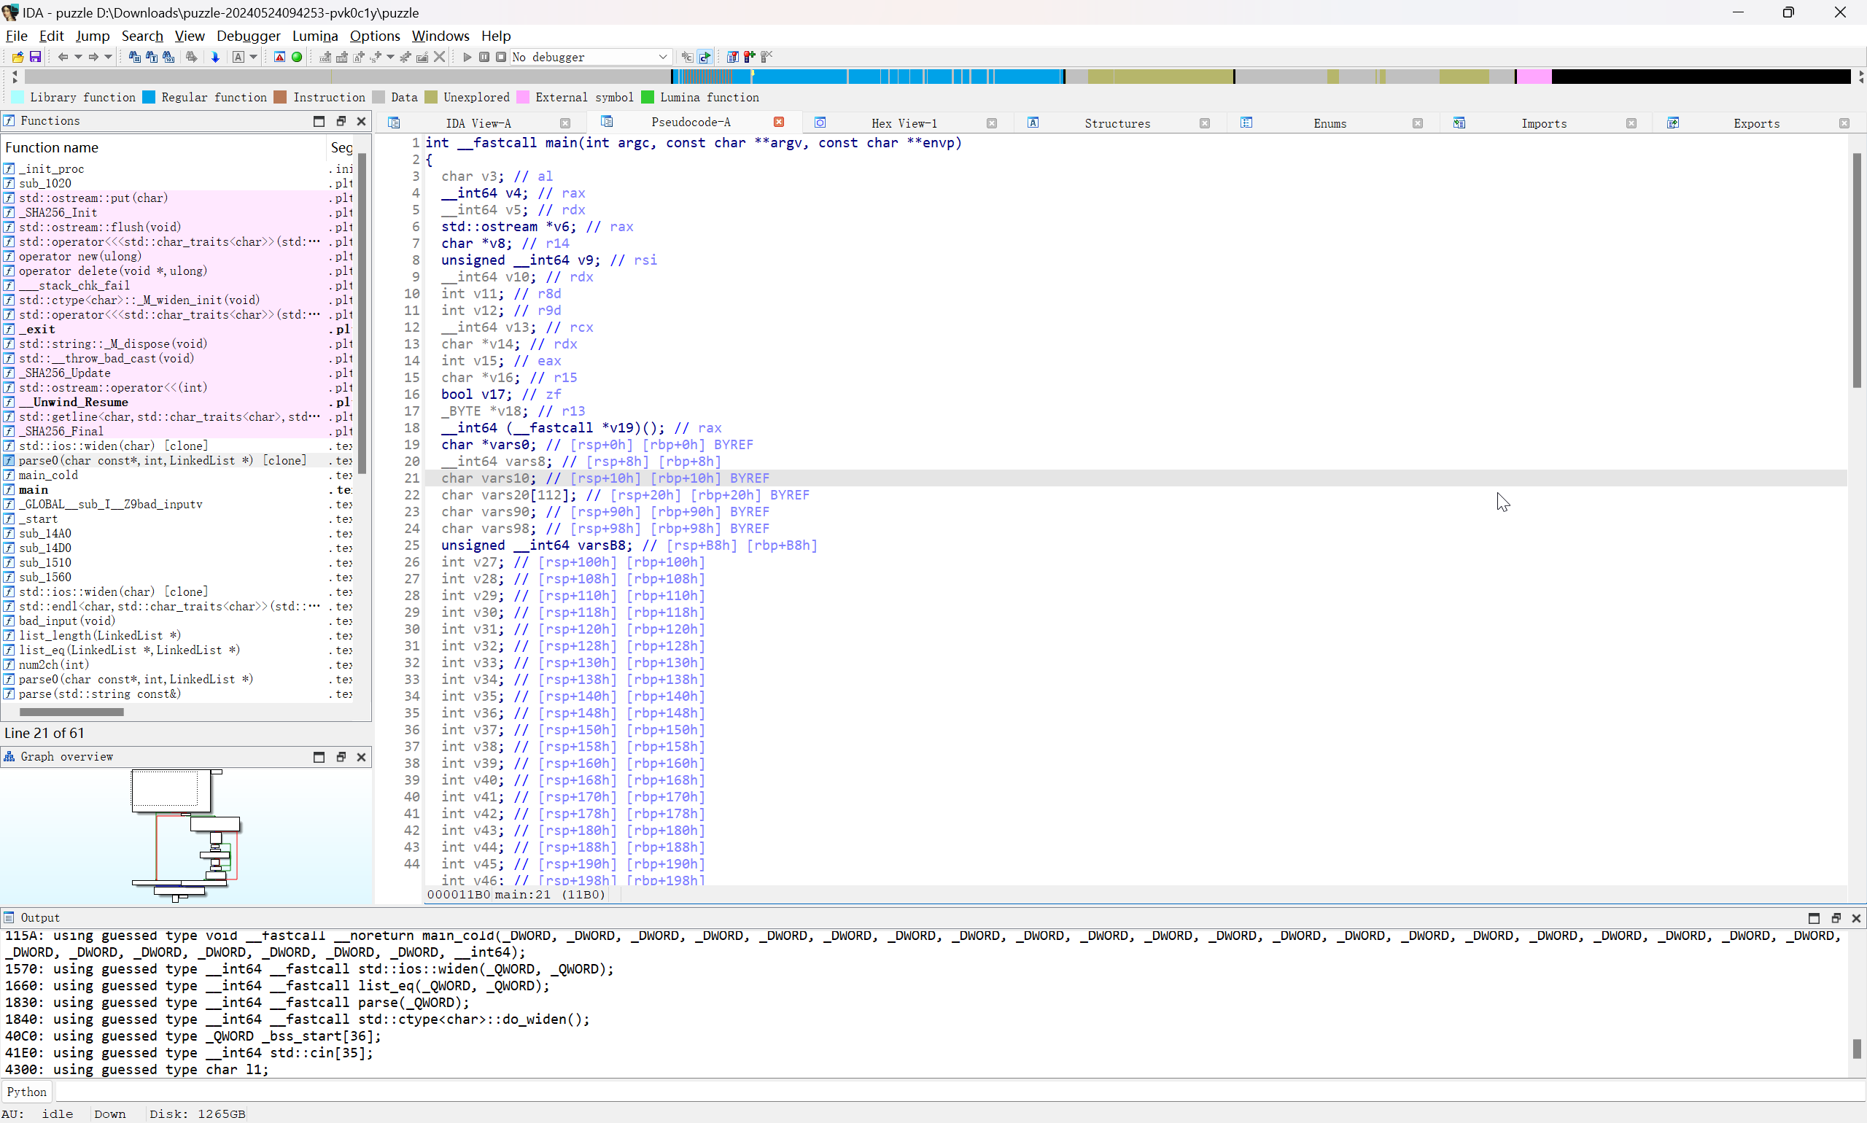Click the Lumina function green legend swatch
The image size is (1867, 1123).
click(x=647, y=97)
